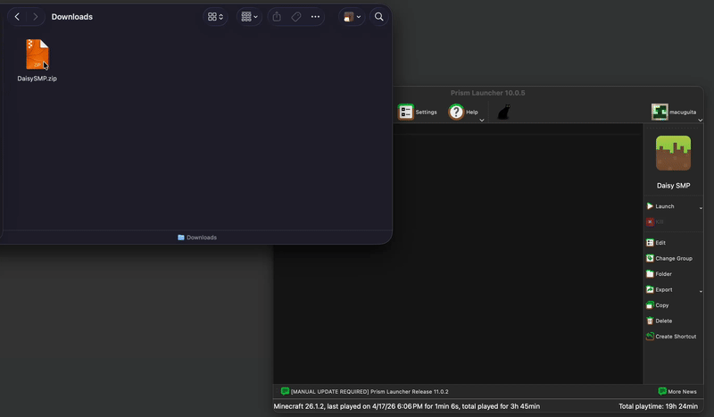714x417 pixels.
Task: Expand the Help dropdown arrow
Action: click(x=482, y=121)
